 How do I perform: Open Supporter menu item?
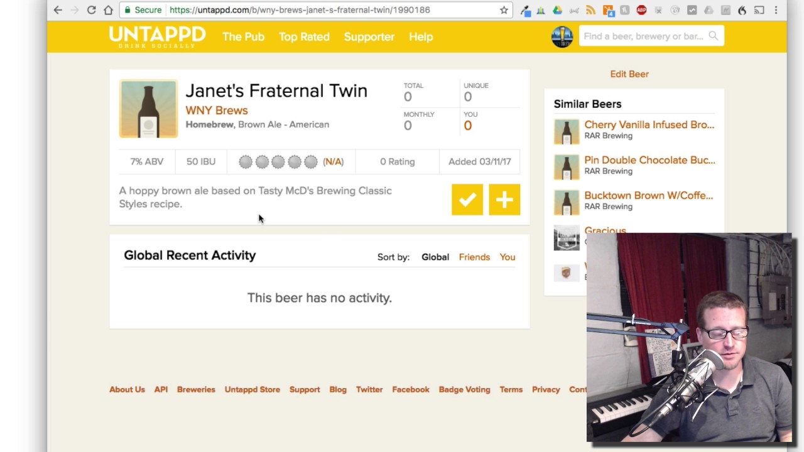point(369,36)
